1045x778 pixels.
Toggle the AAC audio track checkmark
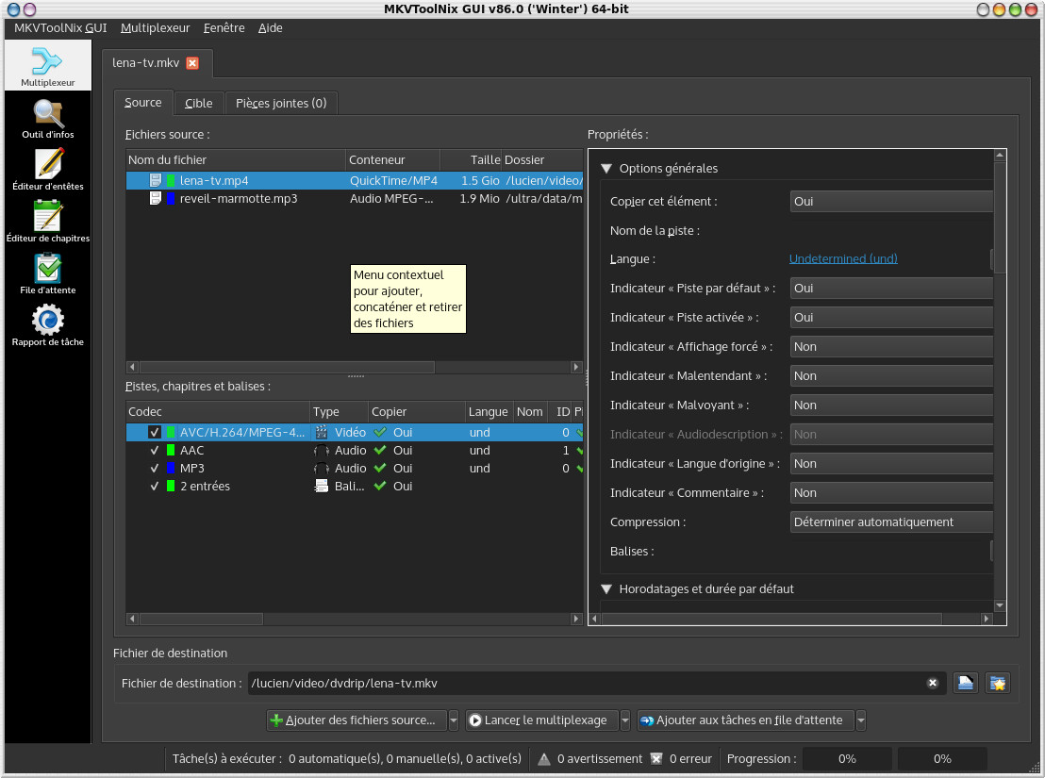pyautogui.click(x=155, y=451)
